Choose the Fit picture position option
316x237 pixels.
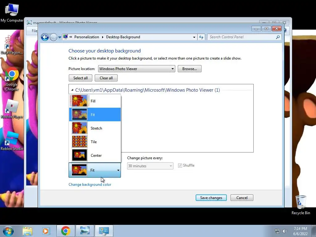(95, 114)
